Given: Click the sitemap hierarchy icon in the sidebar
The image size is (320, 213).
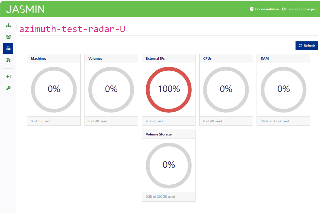Looking at the screenshot, I should click(8, 26).
